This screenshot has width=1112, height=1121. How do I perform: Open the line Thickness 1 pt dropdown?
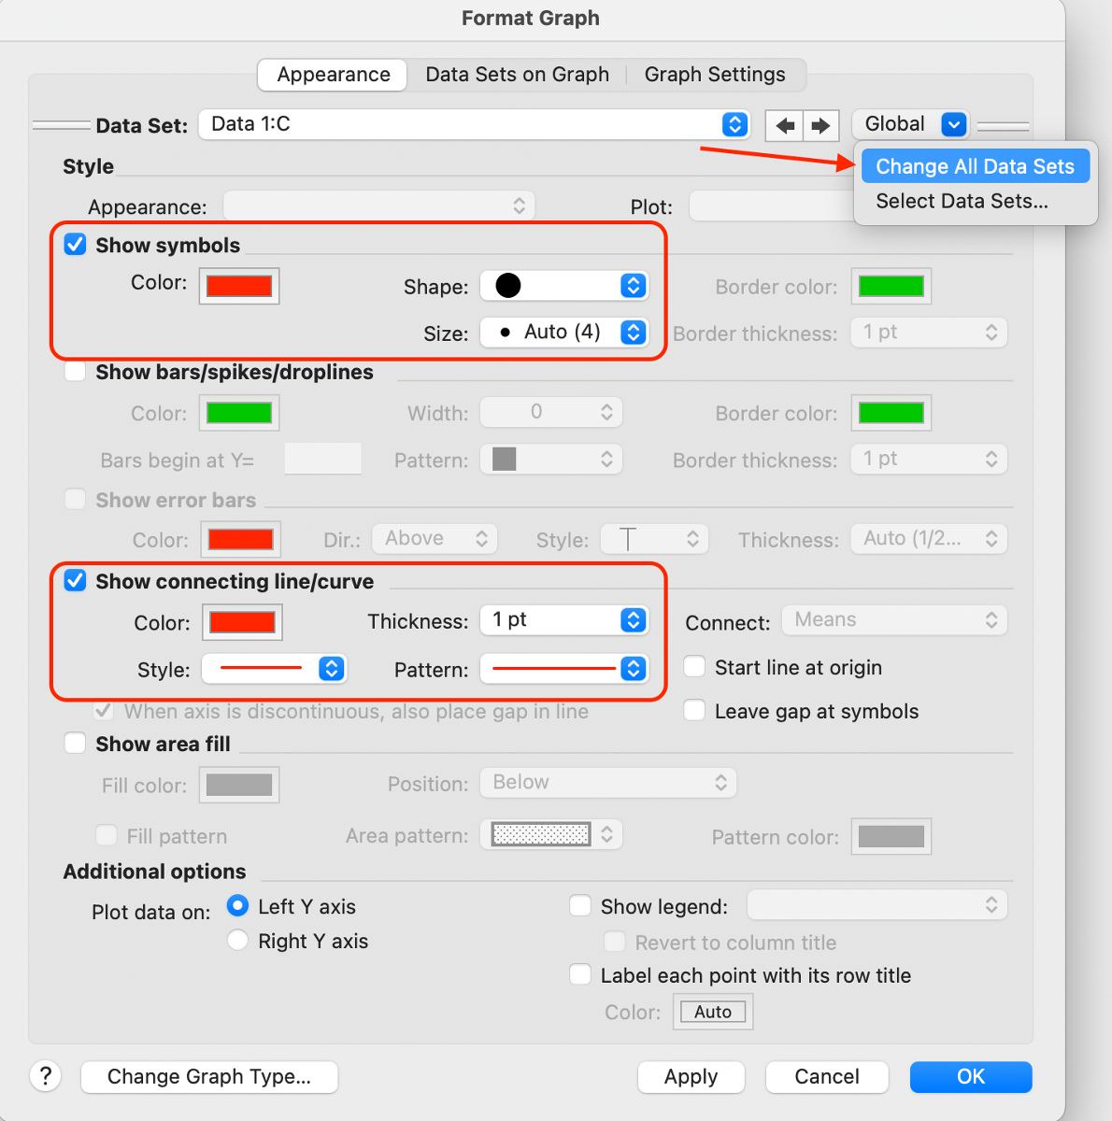(x=563, y=620)
